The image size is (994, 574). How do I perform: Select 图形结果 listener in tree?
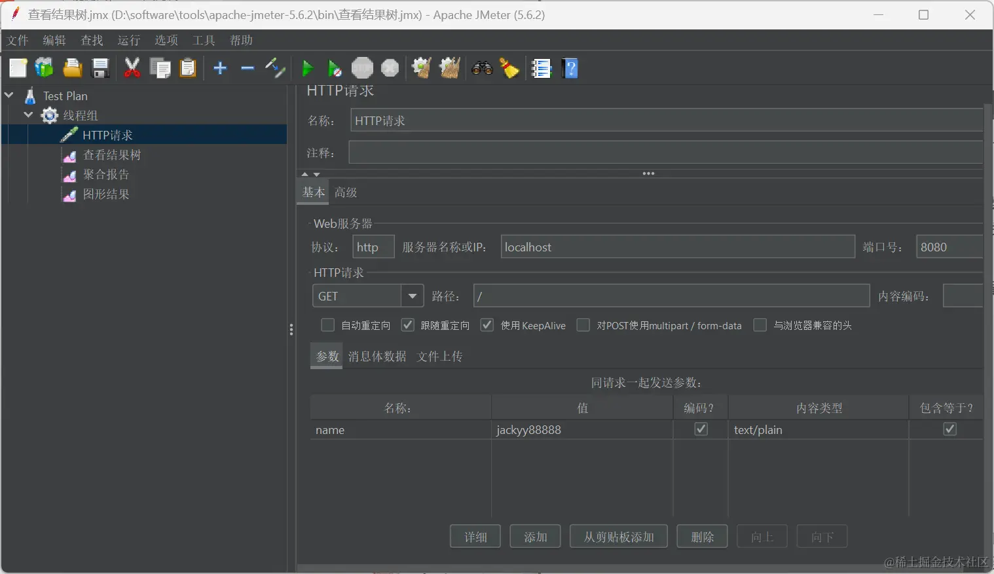coord(96,194)
